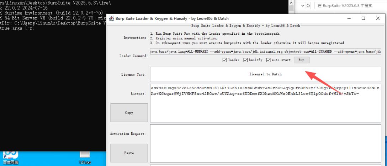Image resolution: width=387 pixels, height=166 pixels.
Task: Click the Explorer refresh icon
Action: [308, 6]
